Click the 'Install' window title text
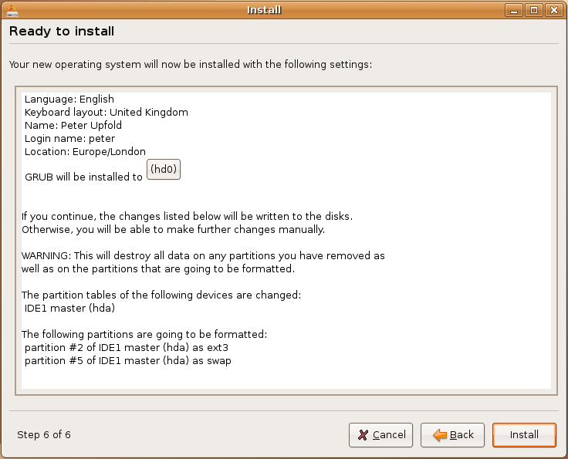This screenshot has width=568, height=459. [x=264, y=10]
